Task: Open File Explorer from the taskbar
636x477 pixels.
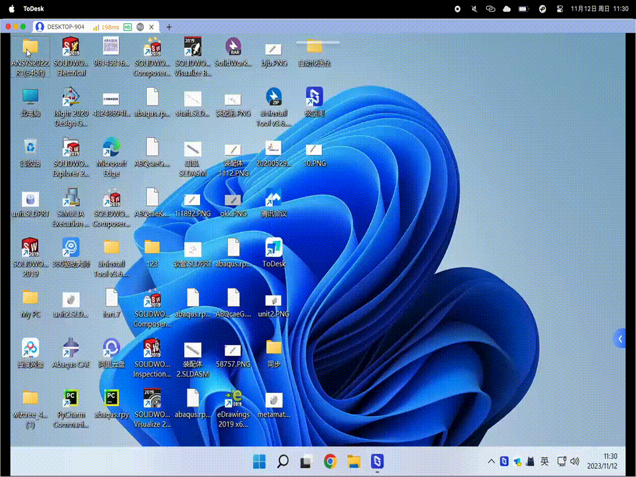Action: [x=354, y=461]
